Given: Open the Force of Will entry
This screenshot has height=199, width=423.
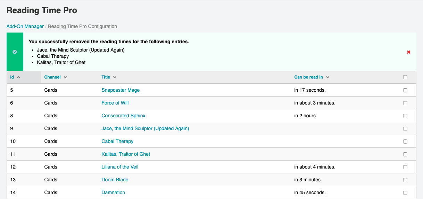Looking at the screenshot, I should 115,103.
